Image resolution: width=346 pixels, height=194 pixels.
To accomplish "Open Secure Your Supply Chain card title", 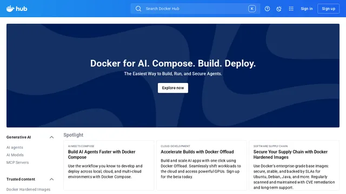I will 290,155.
